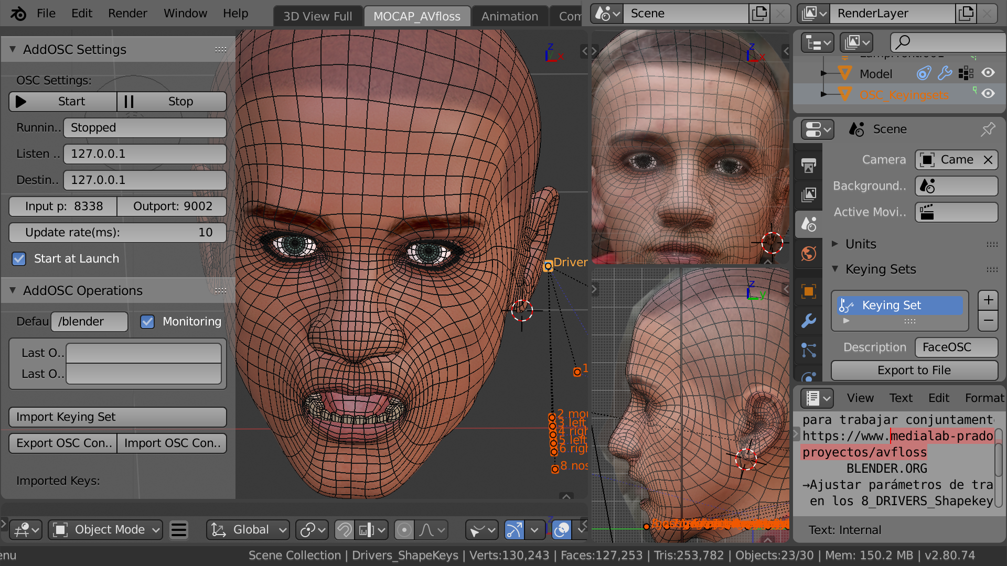Switch to the Animation workspace tab
Viewport: 1007px width, 566px height.
509,16
